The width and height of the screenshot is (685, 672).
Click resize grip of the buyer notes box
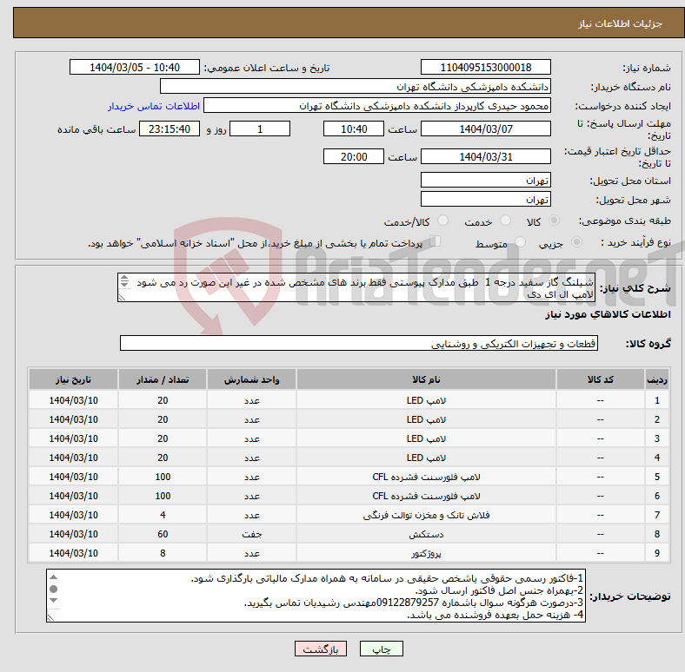coord(50,617)
